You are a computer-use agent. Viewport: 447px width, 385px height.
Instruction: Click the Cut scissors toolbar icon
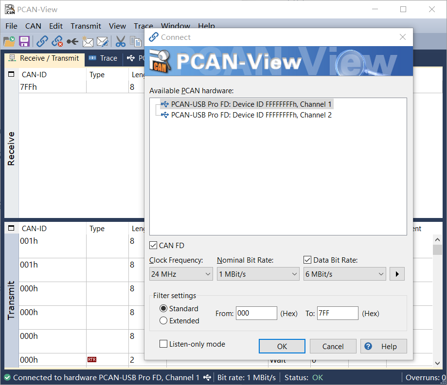121,42
